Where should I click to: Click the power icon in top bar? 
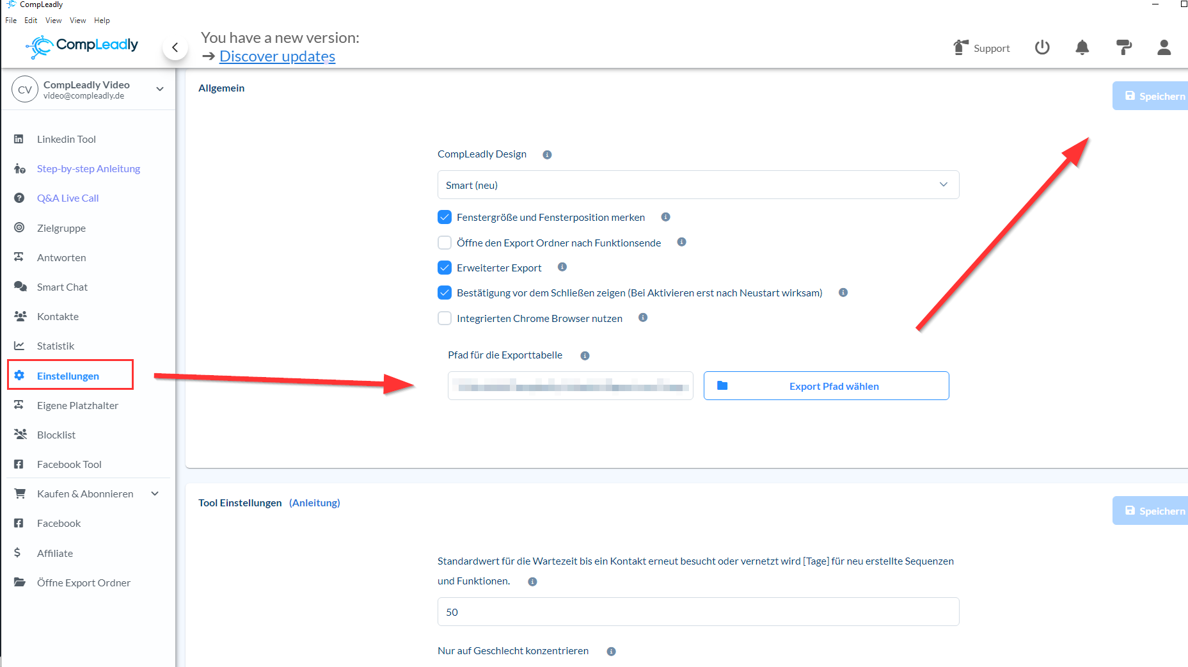click(x=1042, y=47)
